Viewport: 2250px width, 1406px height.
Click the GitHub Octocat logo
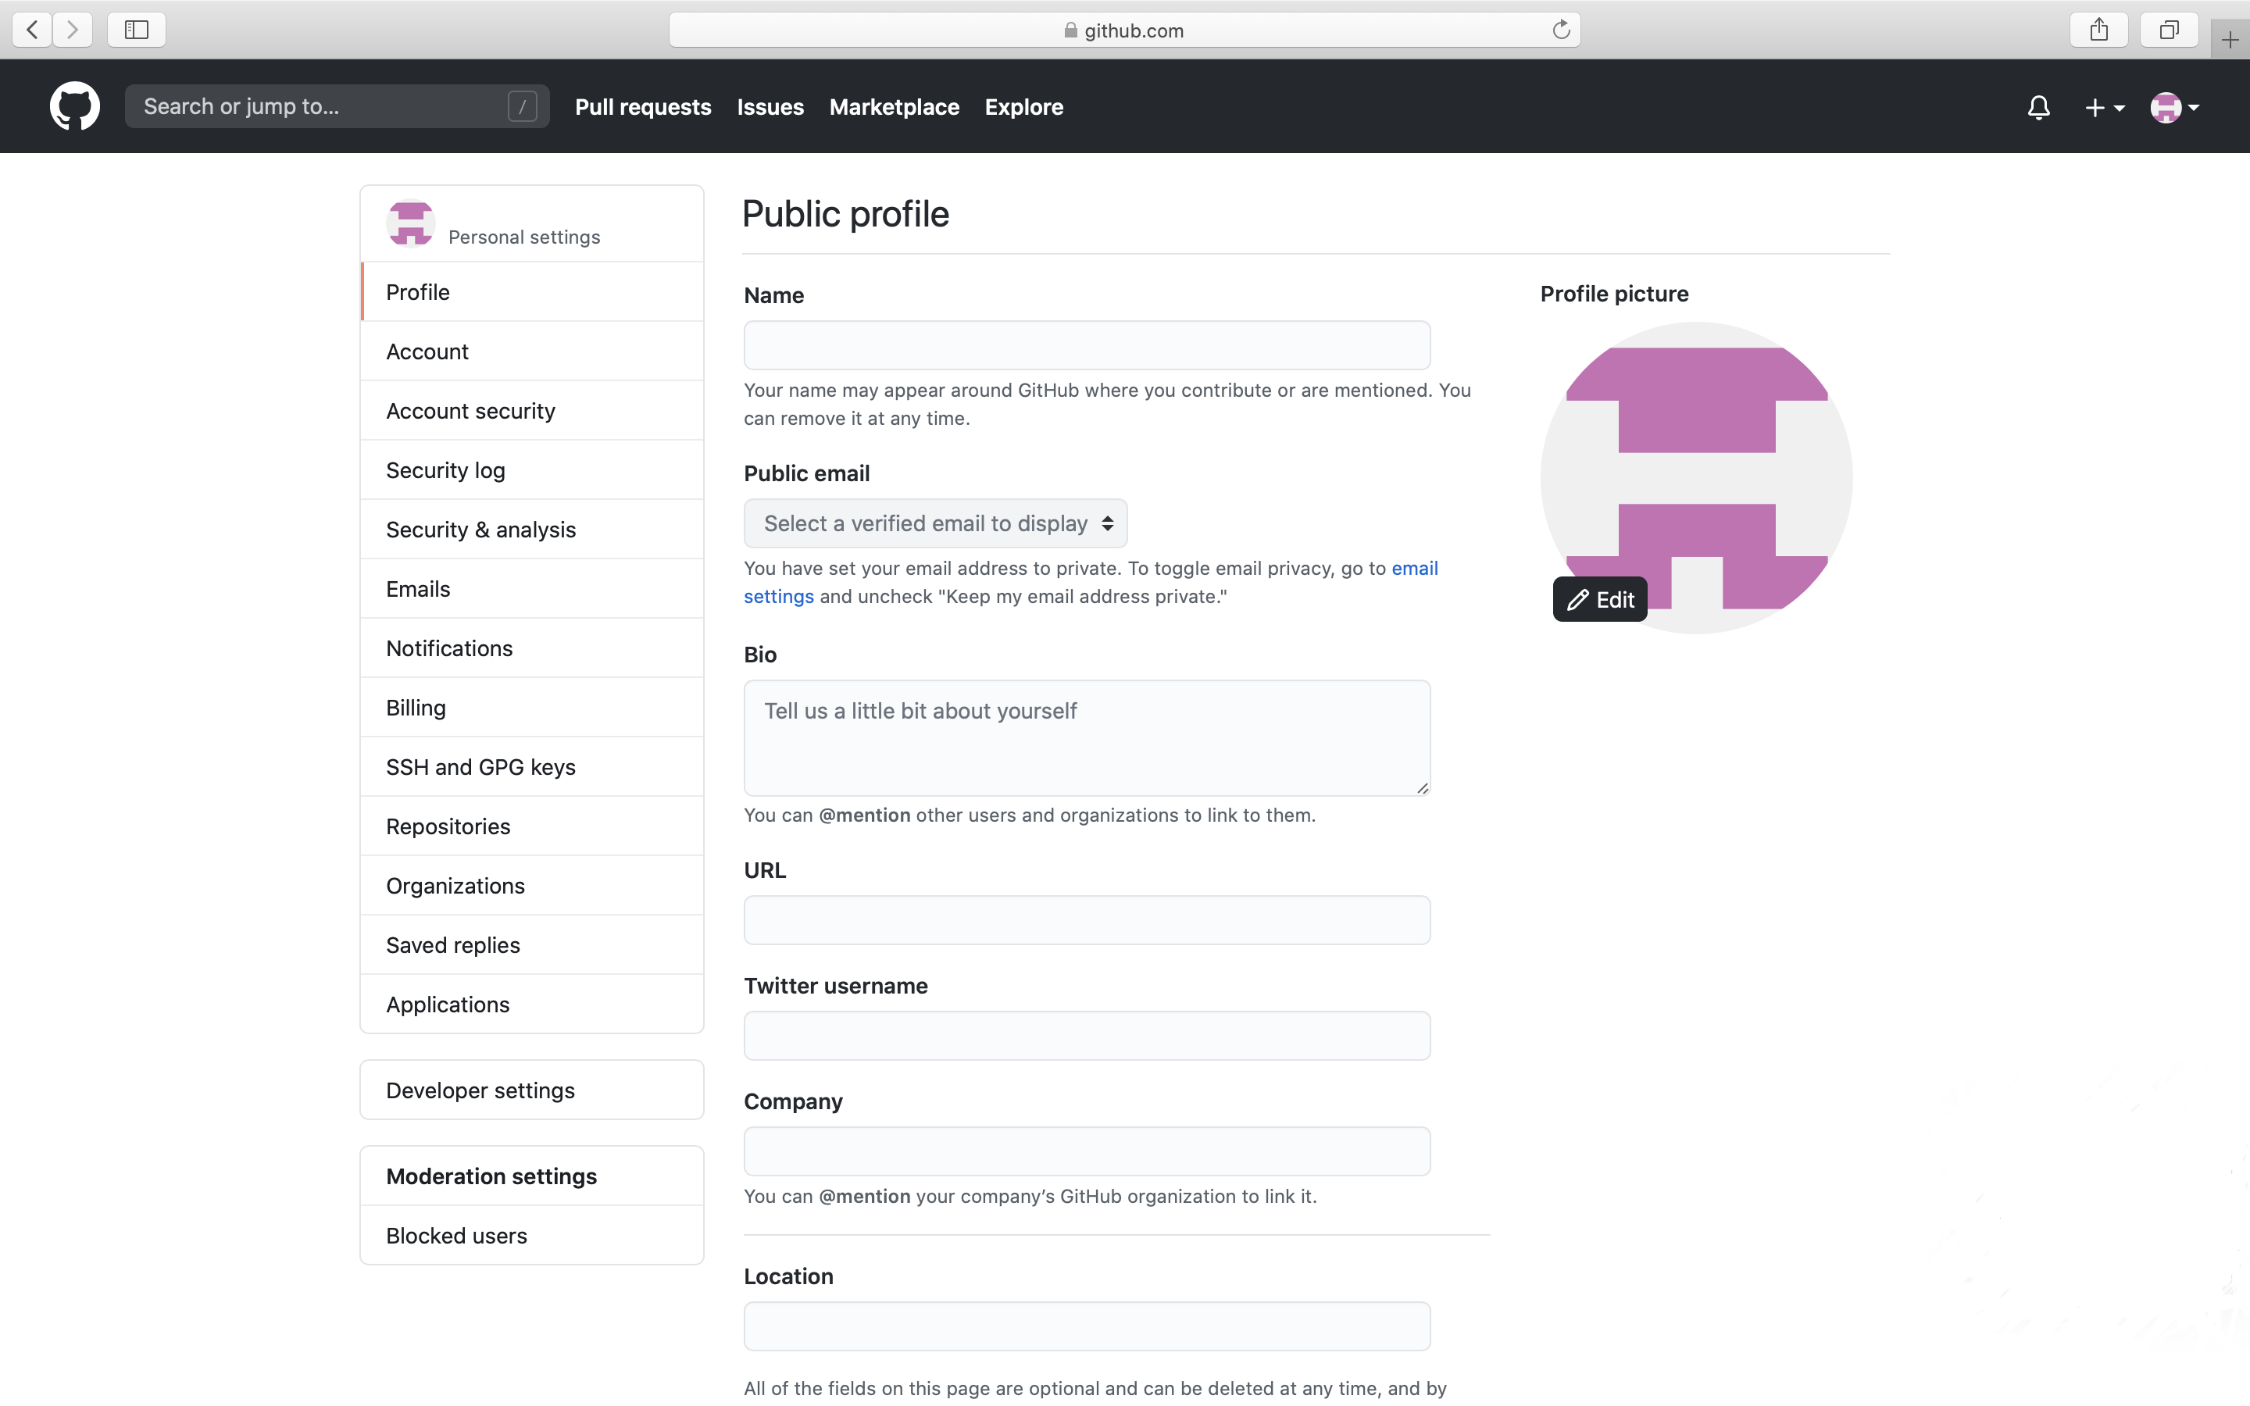point(74,106)
